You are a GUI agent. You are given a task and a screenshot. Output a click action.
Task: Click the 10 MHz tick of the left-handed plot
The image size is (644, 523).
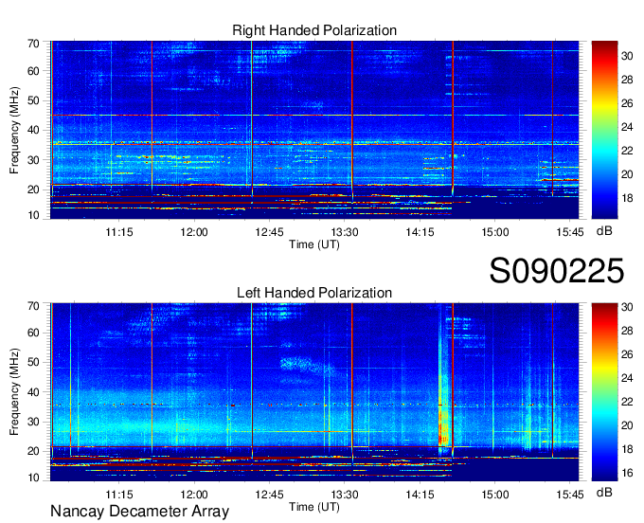coord(33,478)
